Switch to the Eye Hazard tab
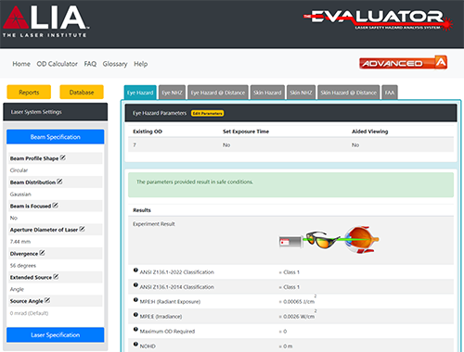 click(x=140, y=93)
